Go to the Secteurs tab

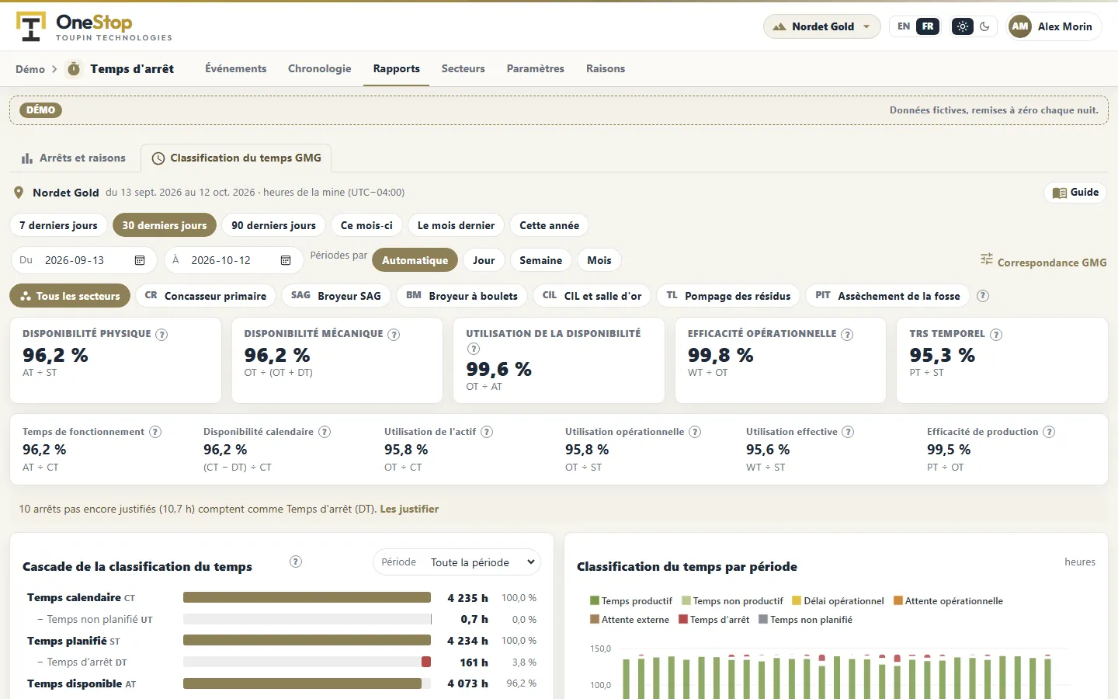pyautogui.click(x=464, y=68)
